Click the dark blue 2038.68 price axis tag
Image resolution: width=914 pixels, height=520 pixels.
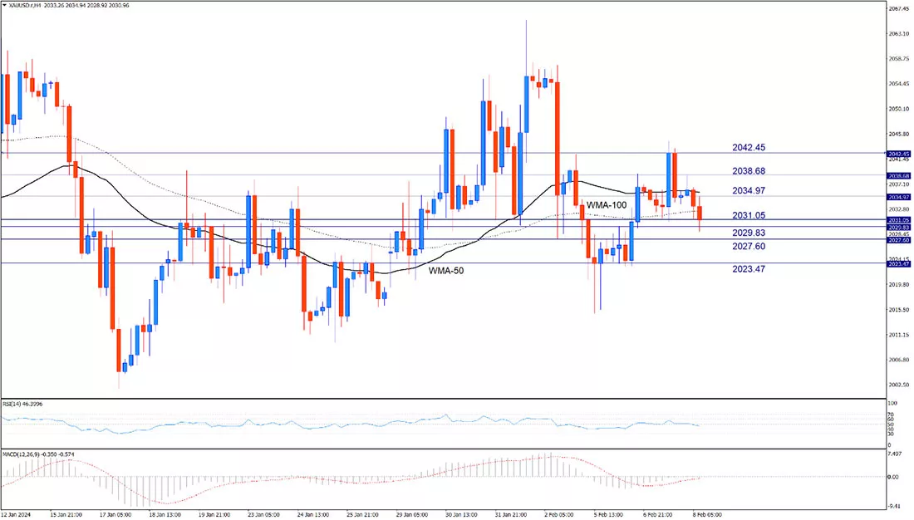pyautogui.click(x=898, y=175)
